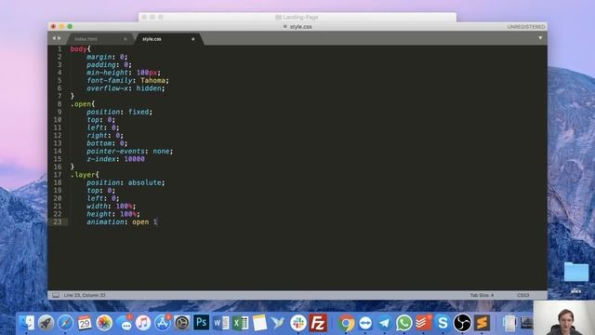Click the overflow-x: hidden line

tap(126, 88)
